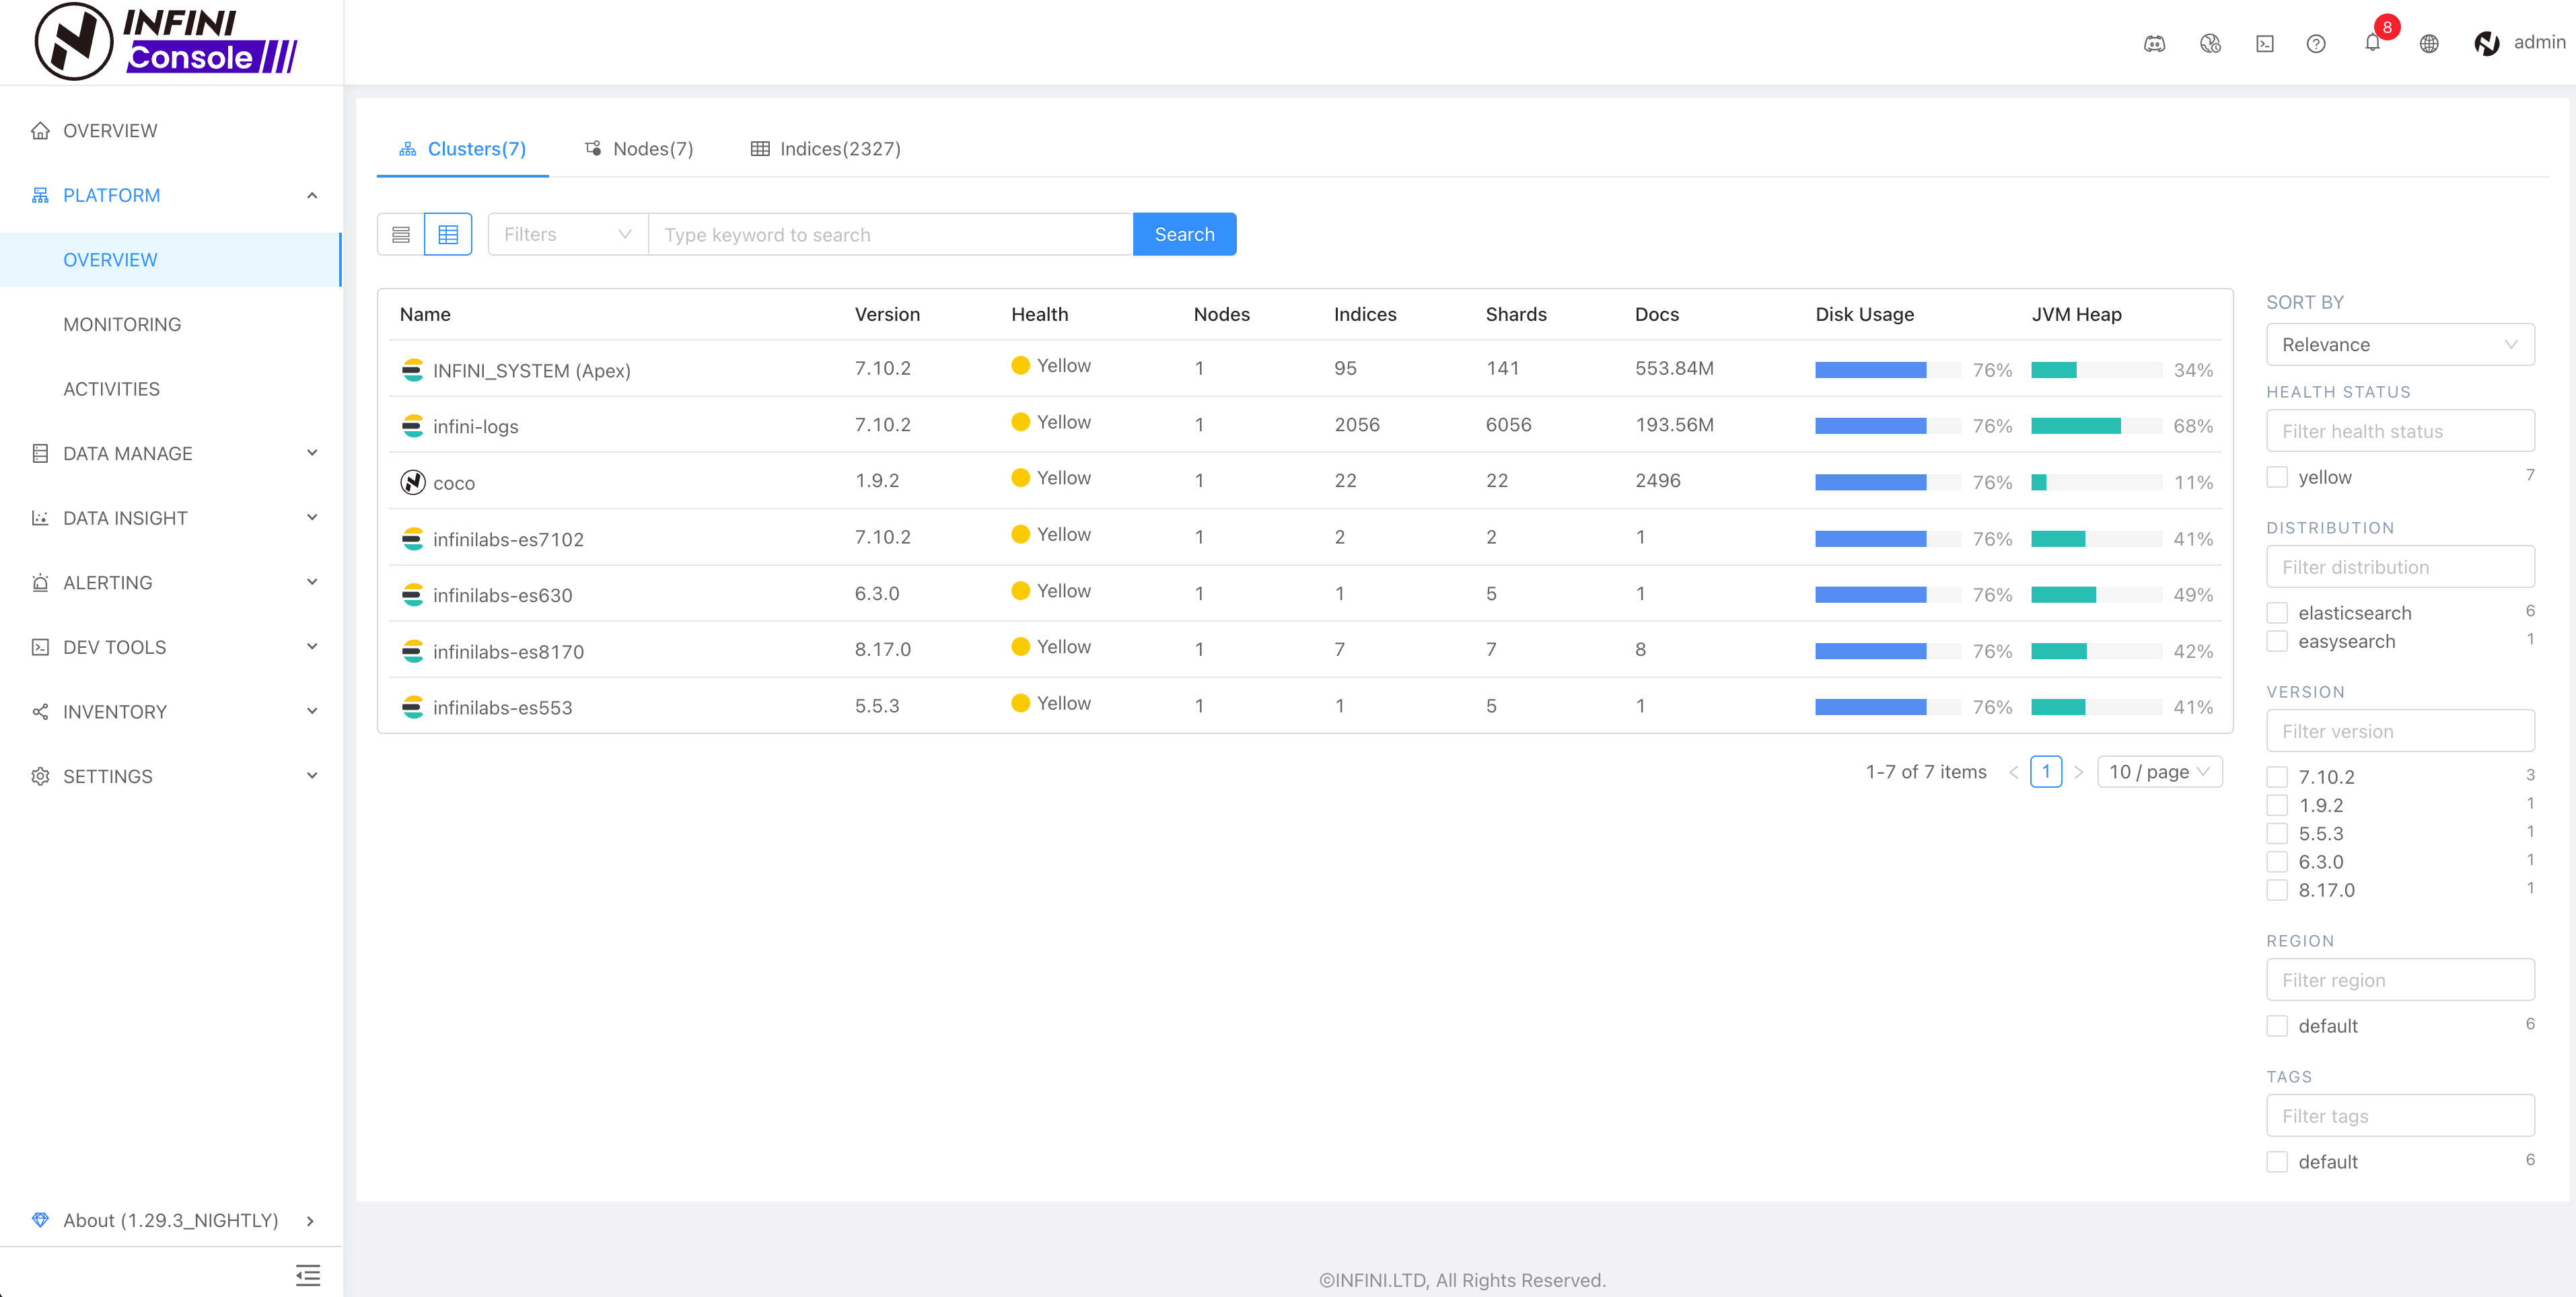
Task: Collapse sidebar using bottom menu-fold icon
Action: click(308, 1274)
